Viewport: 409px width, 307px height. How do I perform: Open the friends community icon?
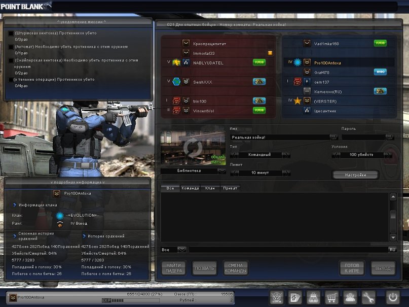point(350,297)
